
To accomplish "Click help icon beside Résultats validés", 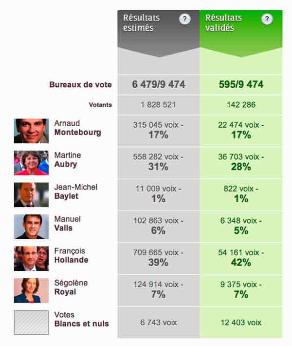I will coord(267,19).
